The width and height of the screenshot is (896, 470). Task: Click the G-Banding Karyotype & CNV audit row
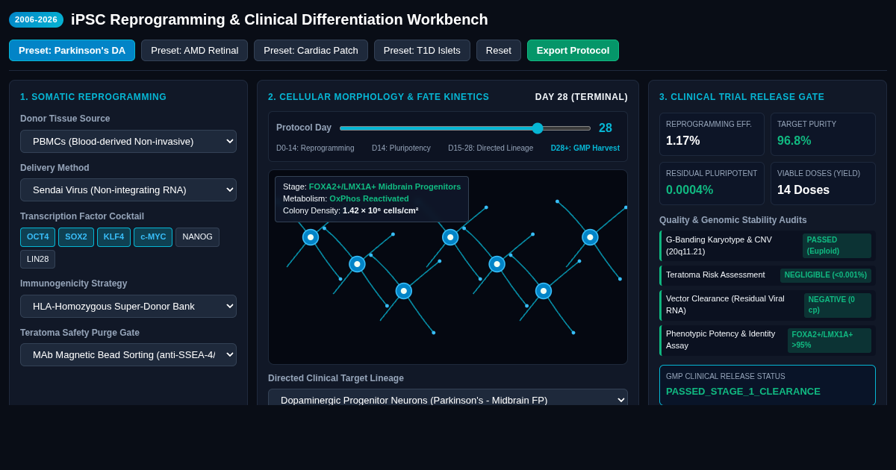click(768, 245)
